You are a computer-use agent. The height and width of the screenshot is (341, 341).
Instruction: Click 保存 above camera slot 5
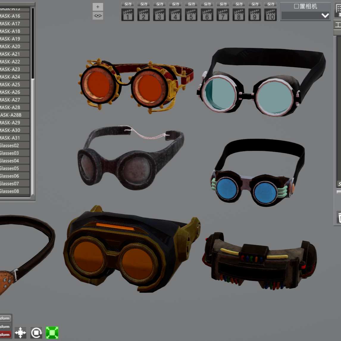(x=191, y=4)
